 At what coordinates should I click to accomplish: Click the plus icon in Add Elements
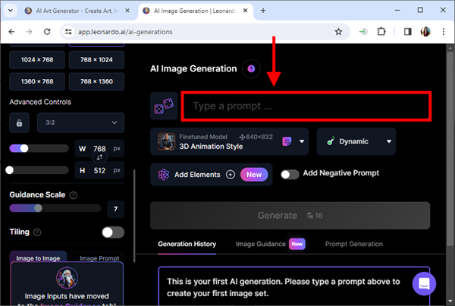(x=231, y=175)
